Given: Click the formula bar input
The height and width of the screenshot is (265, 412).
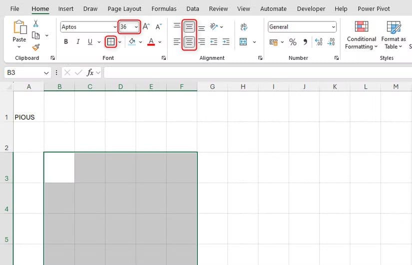Looking at the screenshot, I should tap(258, 72).
